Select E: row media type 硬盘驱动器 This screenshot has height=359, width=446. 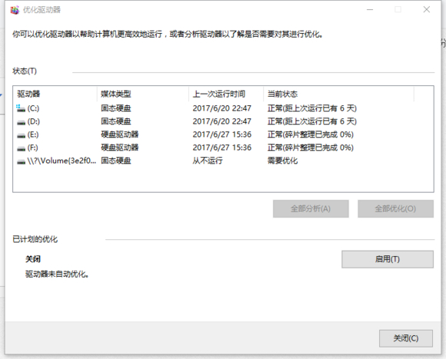coord(120,135)
